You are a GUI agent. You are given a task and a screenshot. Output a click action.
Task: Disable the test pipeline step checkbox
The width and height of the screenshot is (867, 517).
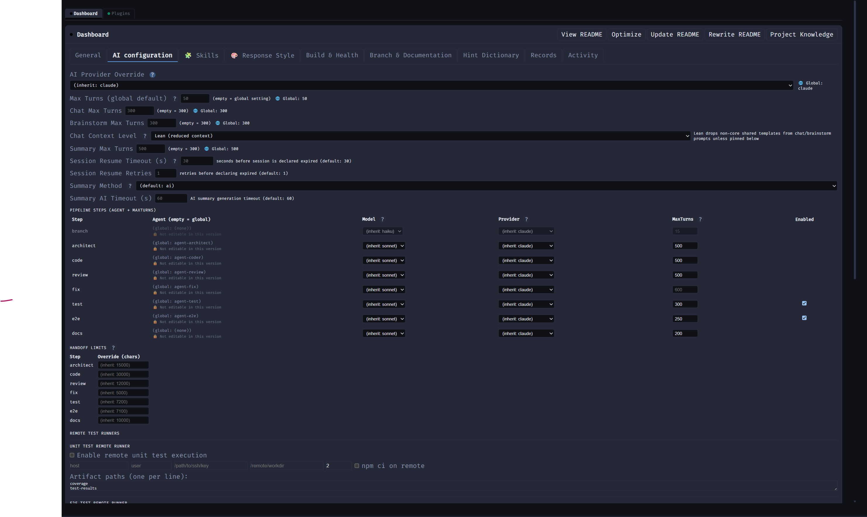click(804, 303)
